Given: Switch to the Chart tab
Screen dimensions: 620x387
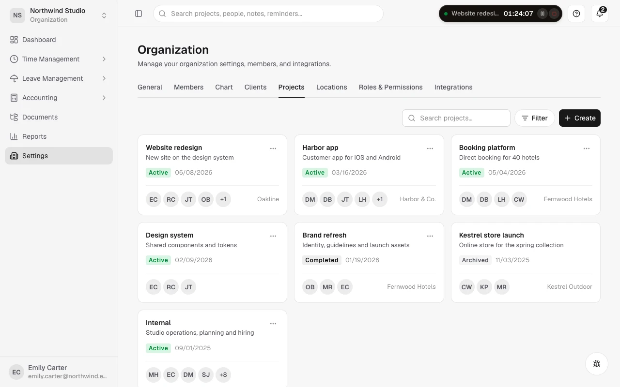Looking at the screenshot, I should pyautogui.click(x=224, y=87).
